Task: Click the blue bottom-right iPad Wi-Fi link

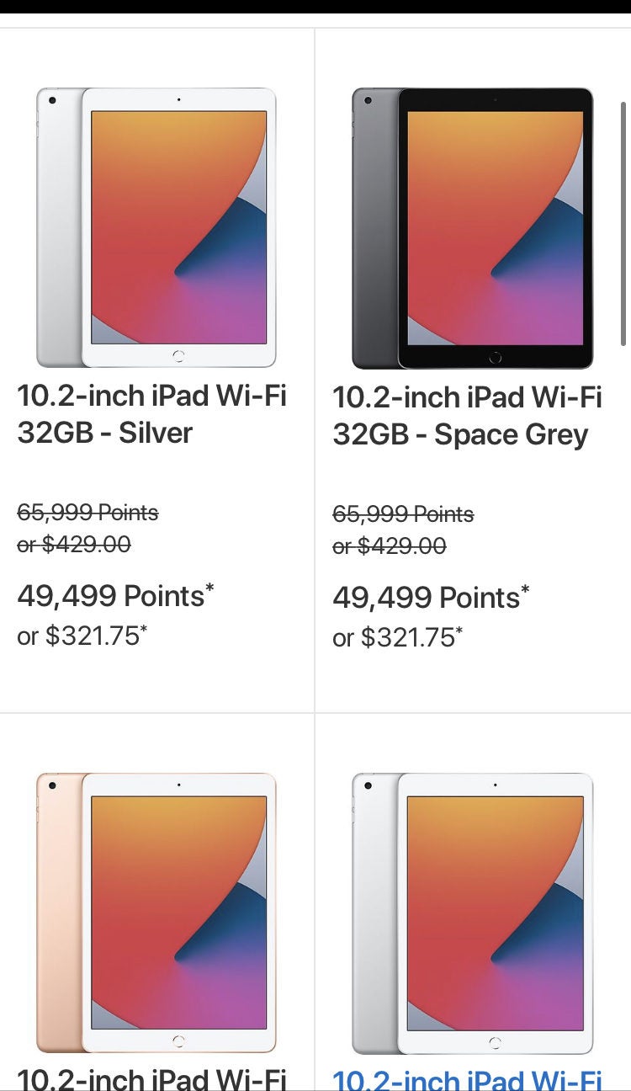Action: tap(471, 1080)
